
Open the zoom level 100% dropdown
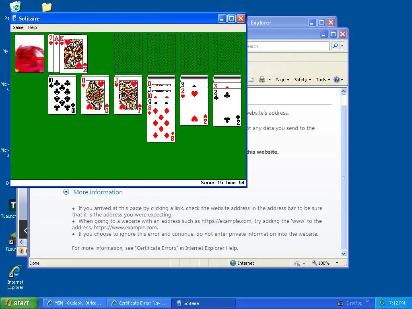337,263
